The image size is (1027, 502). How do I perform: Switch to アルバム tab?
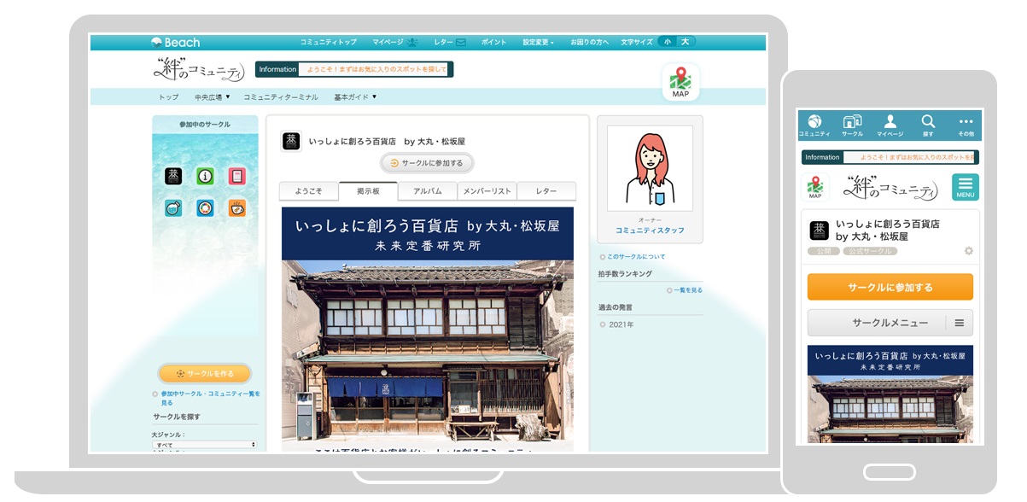pyautogui.click(x=428, y=191)
